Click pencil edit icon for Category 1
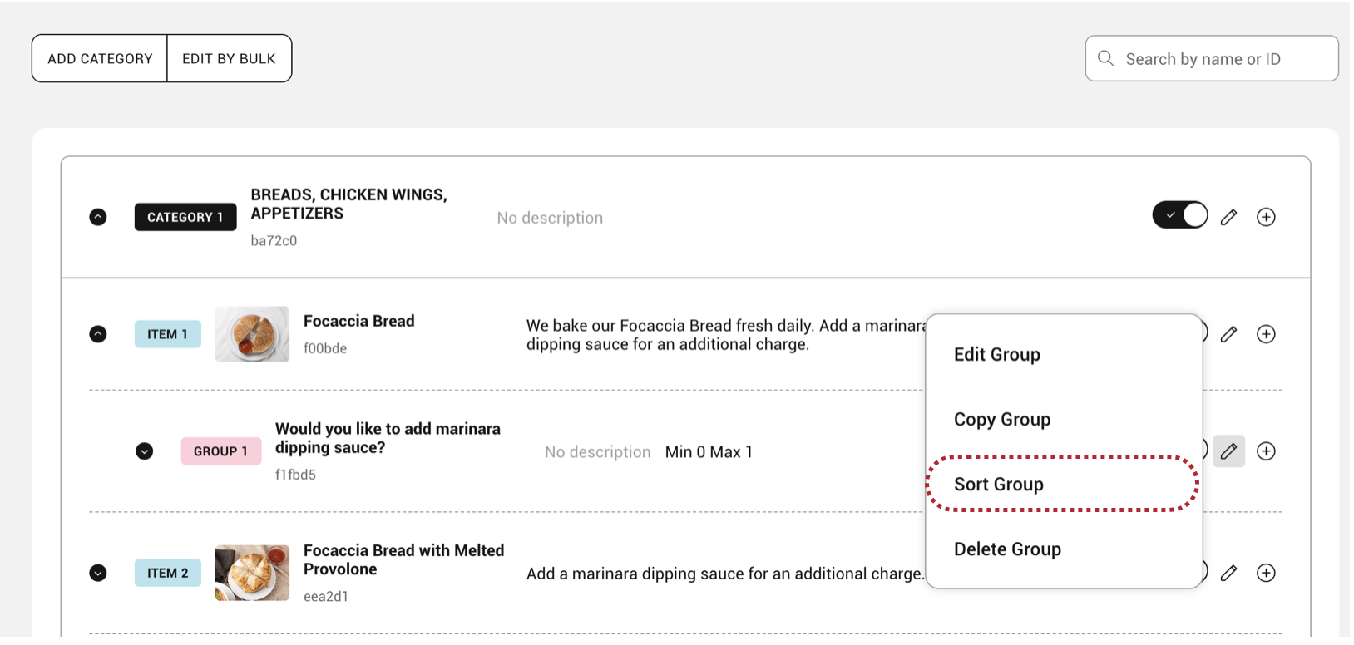The height and width of the screenshot is (645, 1354). click(x=1228, y=217)
